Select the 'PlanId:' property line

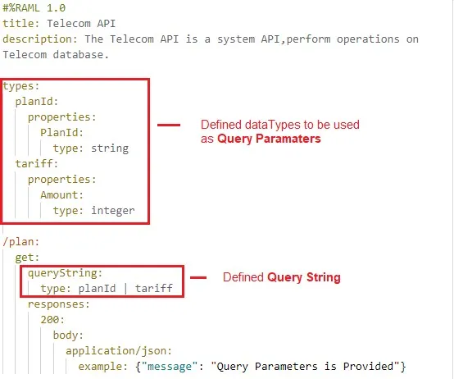point(62,133)
